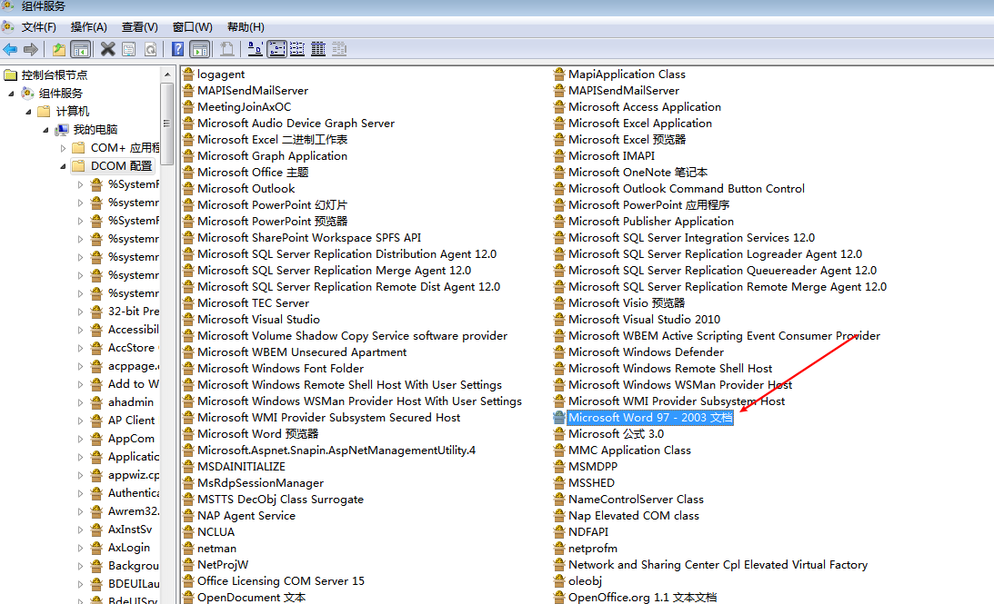This screenshot has height=604, width=994.
Task: Open Help via the blue question mark
Action: [x=178, y=49]
